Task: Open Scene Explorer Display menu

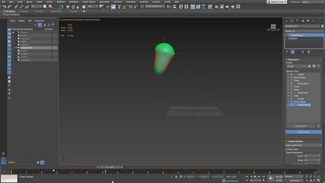Action: pyautogui.click(x=21, y=21)
